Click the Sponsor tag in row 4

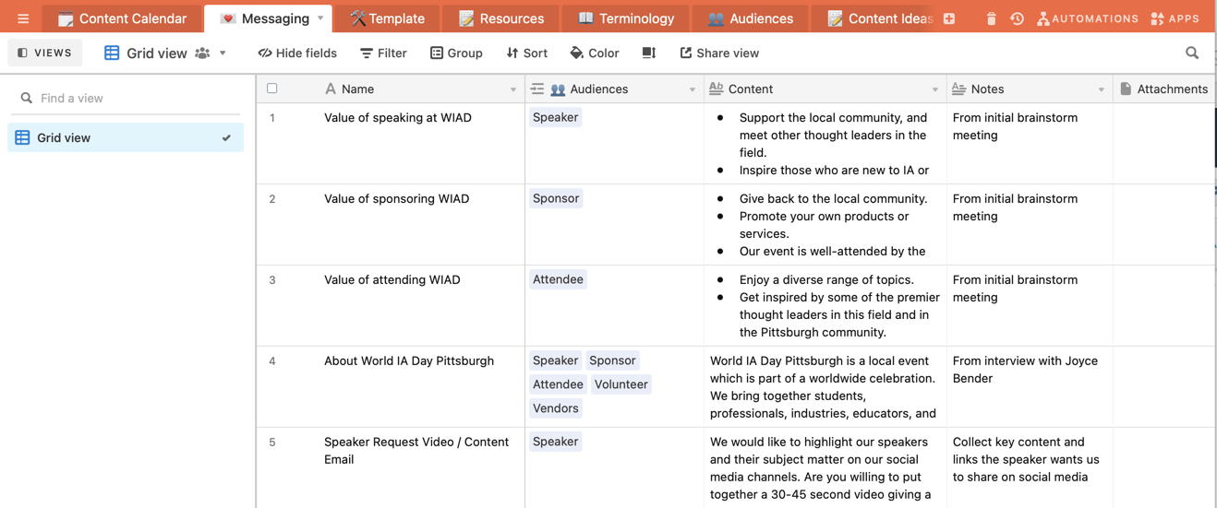coord(612,360)
